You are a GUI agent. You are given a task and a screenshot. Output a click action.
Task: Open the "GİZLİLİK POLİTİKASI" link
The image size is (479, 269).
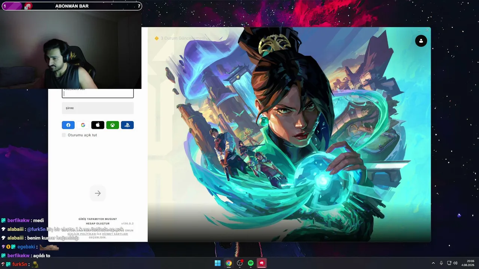[x=82, y=234]
